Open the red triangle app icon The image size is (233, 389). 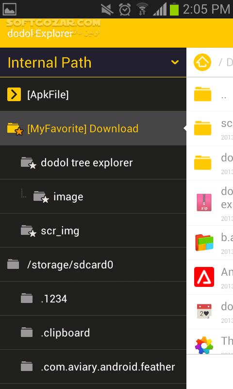(x=204, y=277)
